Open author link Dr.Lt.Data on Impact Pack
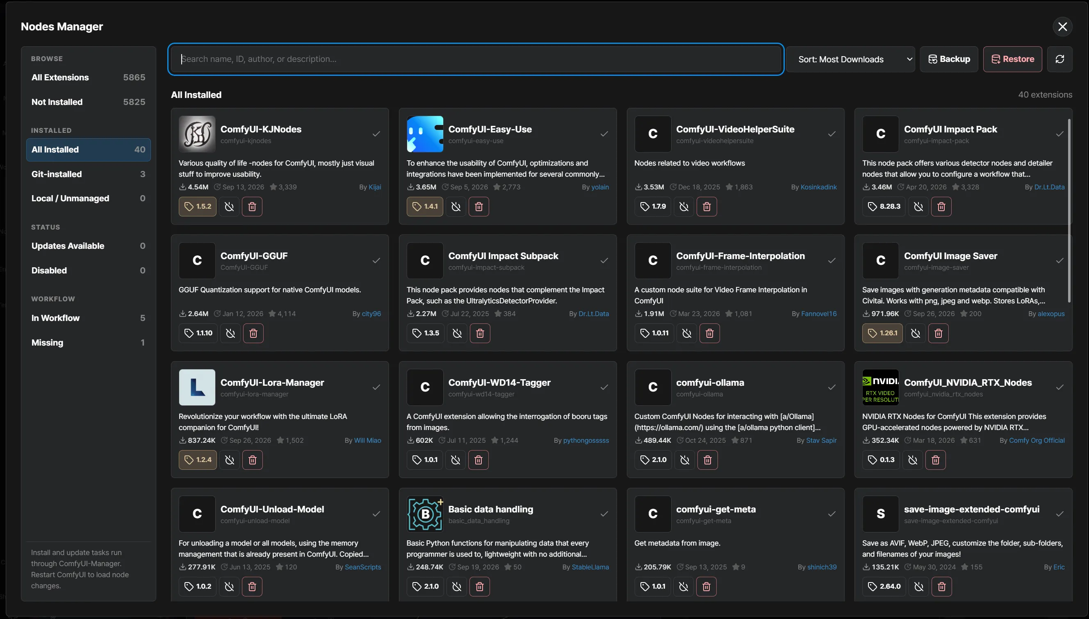The image size is (1089, 619). [1050, 187]
